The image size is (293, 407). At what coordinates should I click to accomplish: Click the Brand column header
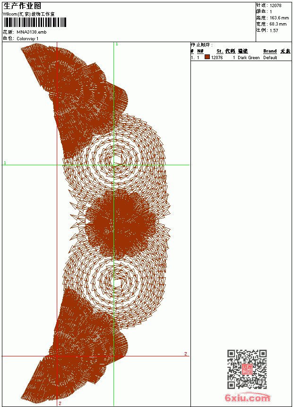pyautogui.click(x=270, y=51)
